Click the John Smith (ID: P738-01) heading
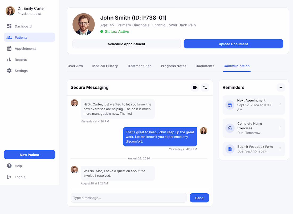 [x=133, y=18]
